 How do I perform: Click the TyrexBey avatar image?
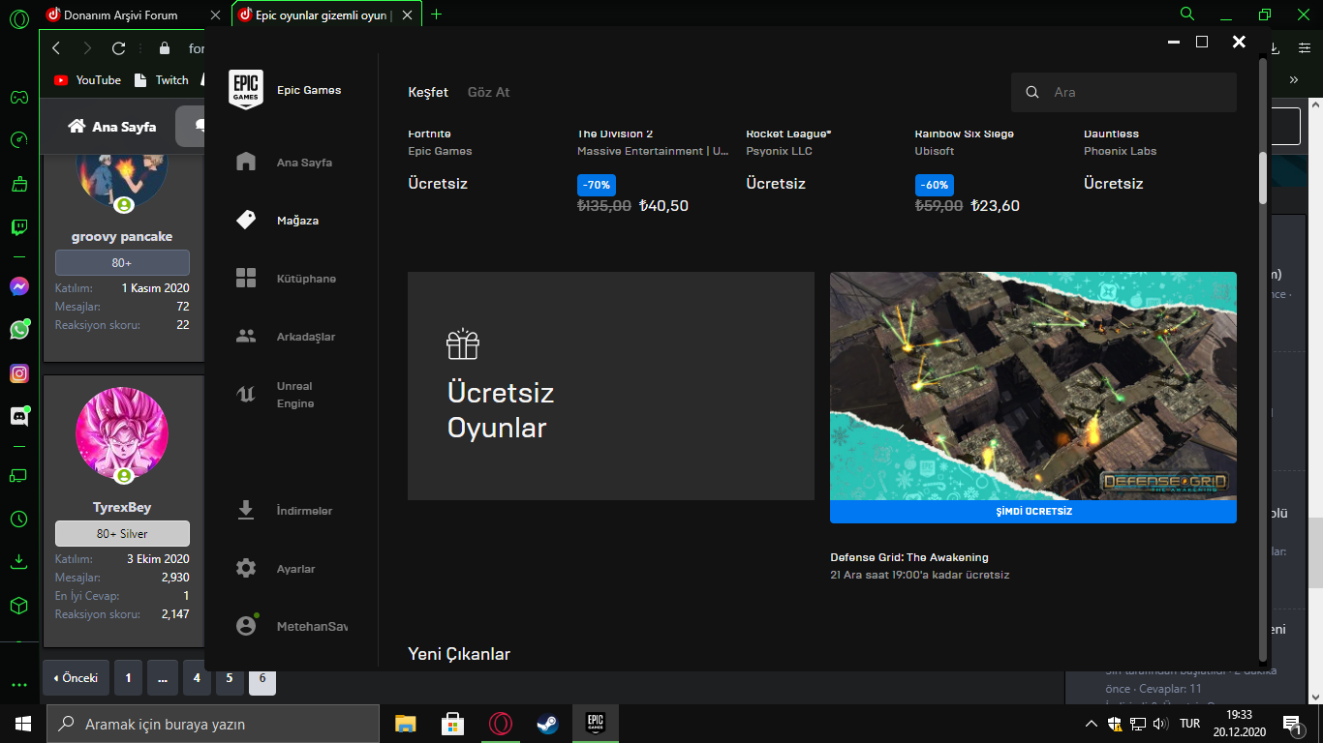[122, 434]
